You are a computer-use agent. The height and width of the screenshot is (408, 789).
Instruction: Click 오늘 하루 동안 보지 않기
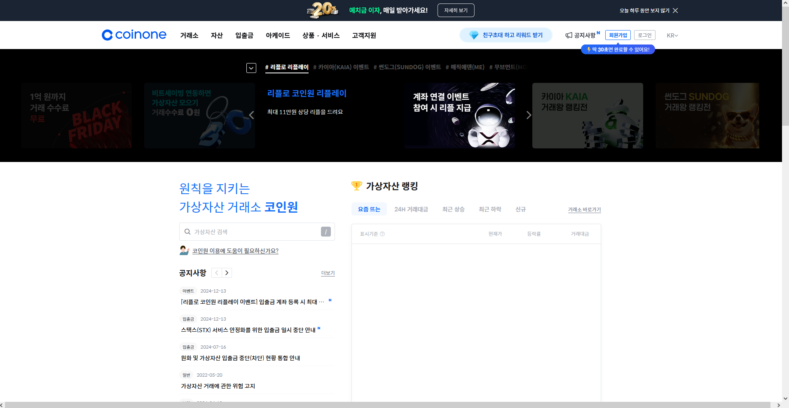click(x=644, y=11)
